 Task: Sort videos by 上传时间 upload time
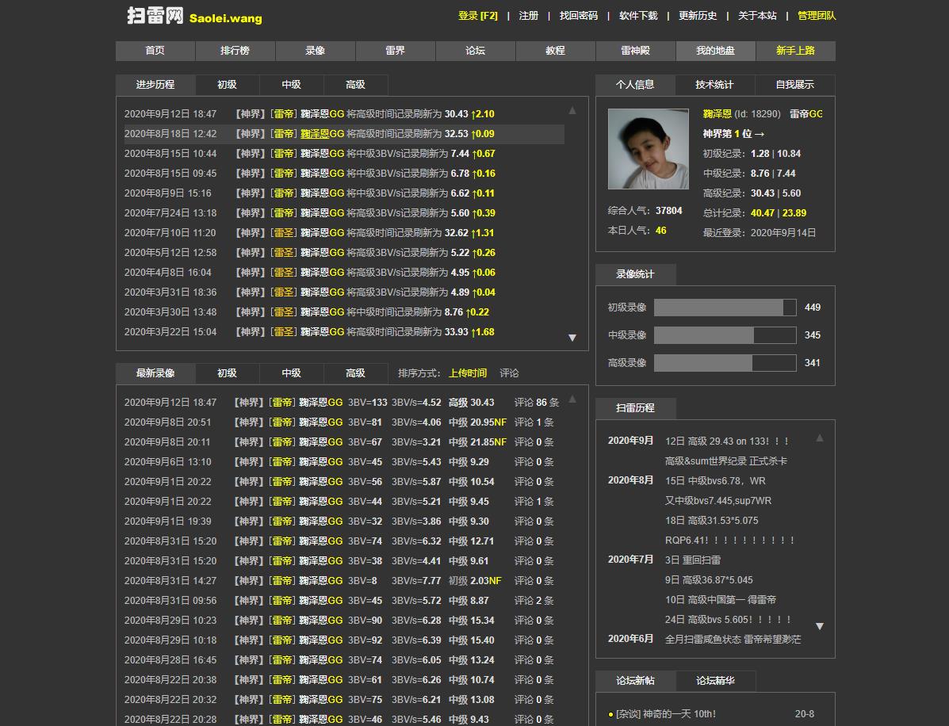click(468, 373)
